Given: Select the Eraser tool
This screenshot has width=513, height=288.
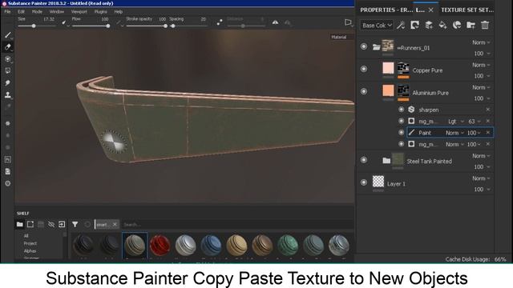Looking at the screenshot, I should pos(8,47).
